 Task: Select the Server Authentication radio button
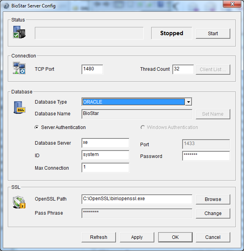click(x=37, y=127)
